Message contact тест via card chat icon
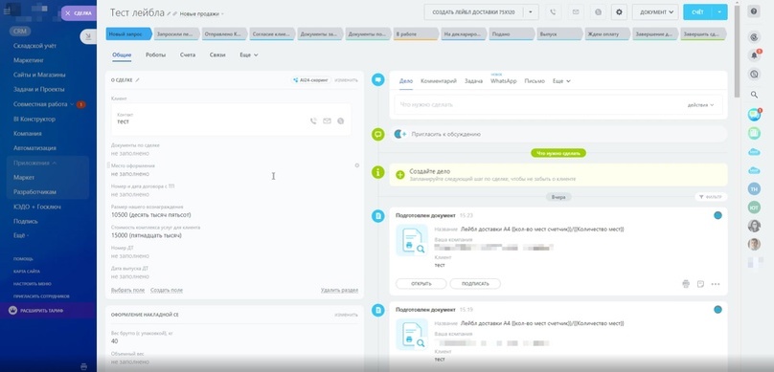 pyautogui.click(x=341, y=120)
